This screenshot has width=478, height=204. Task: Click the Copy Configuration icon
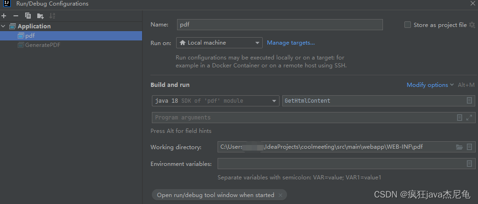point(28,16)
